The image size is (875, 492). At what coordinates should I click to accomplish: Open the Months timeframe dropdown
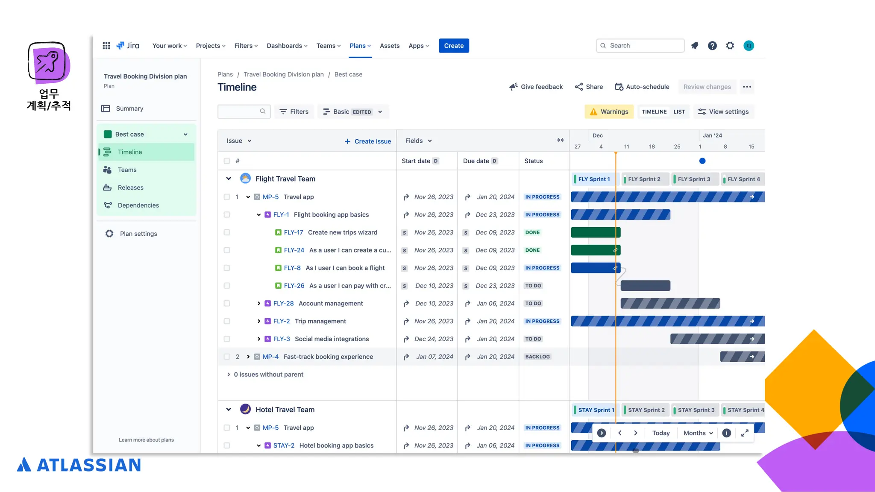click(x=698, y=433)
